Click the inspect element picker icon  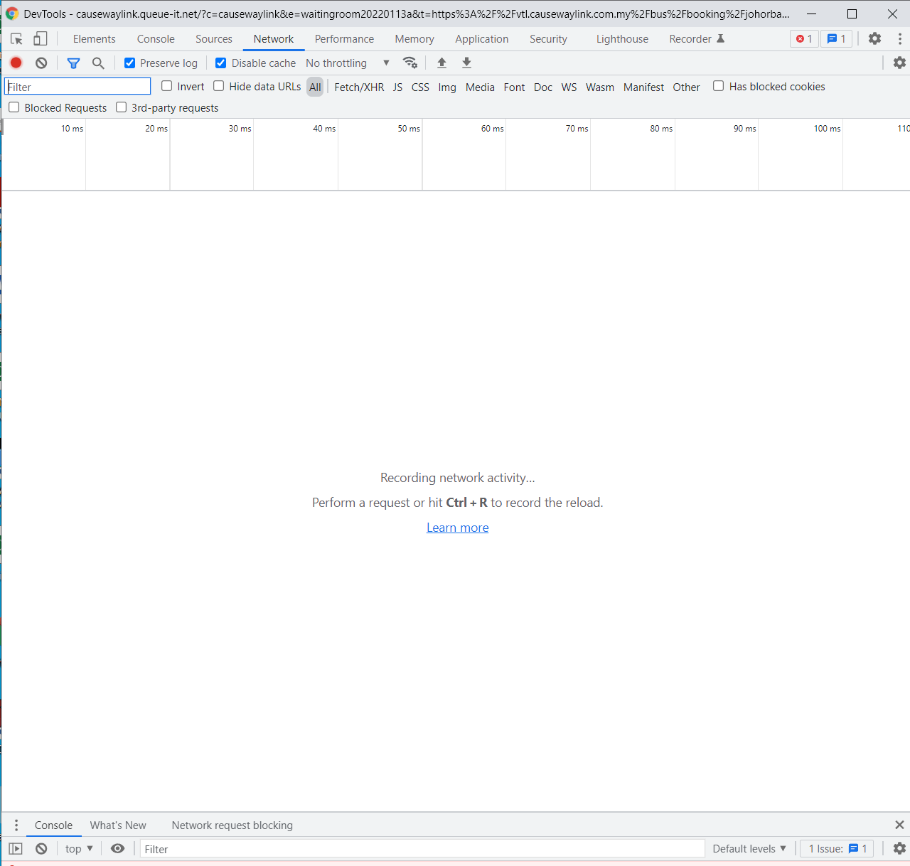(x=16, y=39)
